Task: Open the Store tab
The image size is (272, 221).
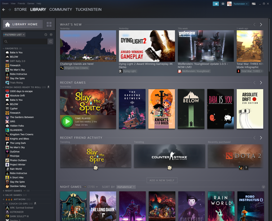Action: pyautogui.click(x=20, y=9)
